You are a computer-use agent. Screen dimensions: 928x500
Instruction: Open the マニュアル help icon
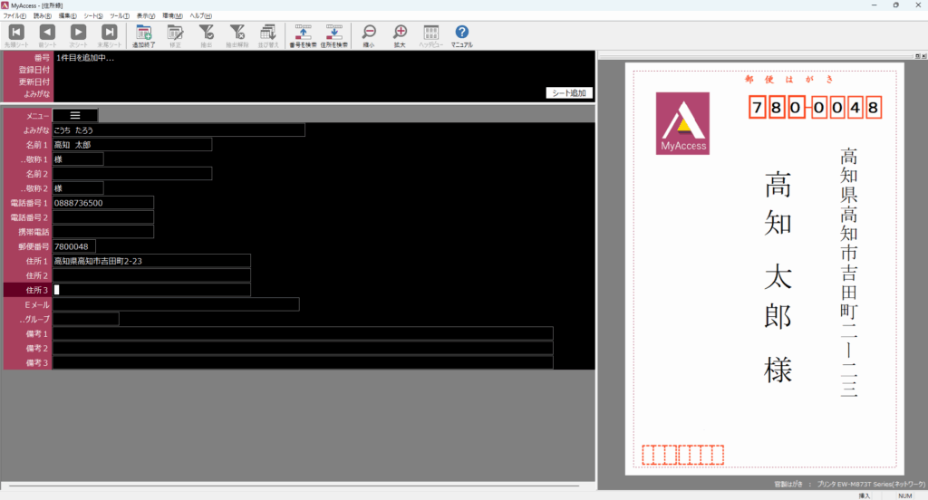[x=461, y=34]
